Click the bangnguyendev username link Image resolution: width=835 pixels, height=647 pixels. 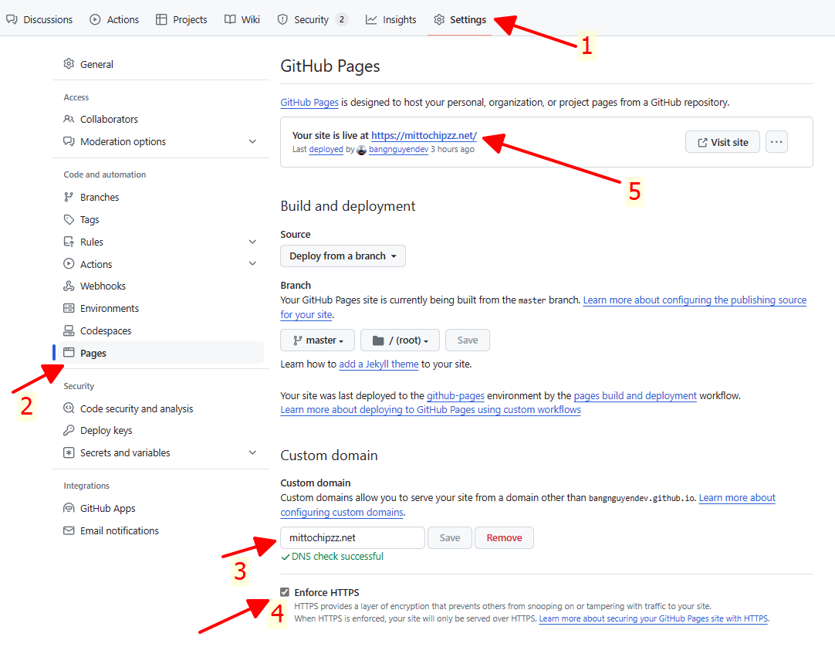pyautogui.click(x=398, y=149)
